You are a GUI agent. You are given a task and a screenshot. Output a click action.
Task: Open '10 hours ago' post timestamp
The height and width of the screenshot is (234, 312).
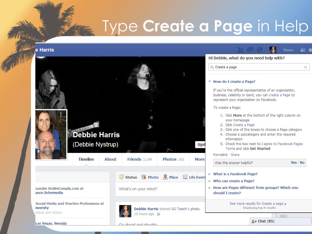coord(144,214)
